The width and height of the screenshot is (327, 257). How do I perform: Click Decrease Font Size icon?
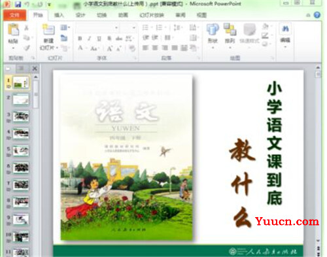[x=118, y=48]
